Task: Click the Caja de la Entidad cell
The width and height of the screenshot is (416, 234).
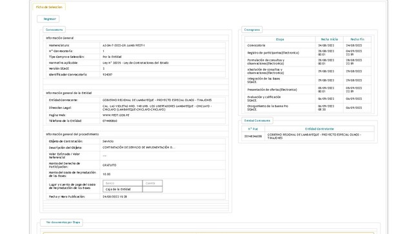Action: [x=123, y=189]
